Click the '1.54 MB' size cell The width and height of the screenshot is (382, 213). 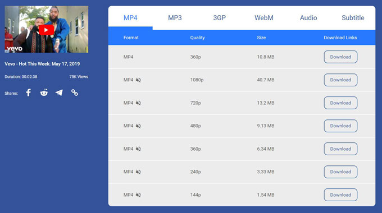pos(266,195)
